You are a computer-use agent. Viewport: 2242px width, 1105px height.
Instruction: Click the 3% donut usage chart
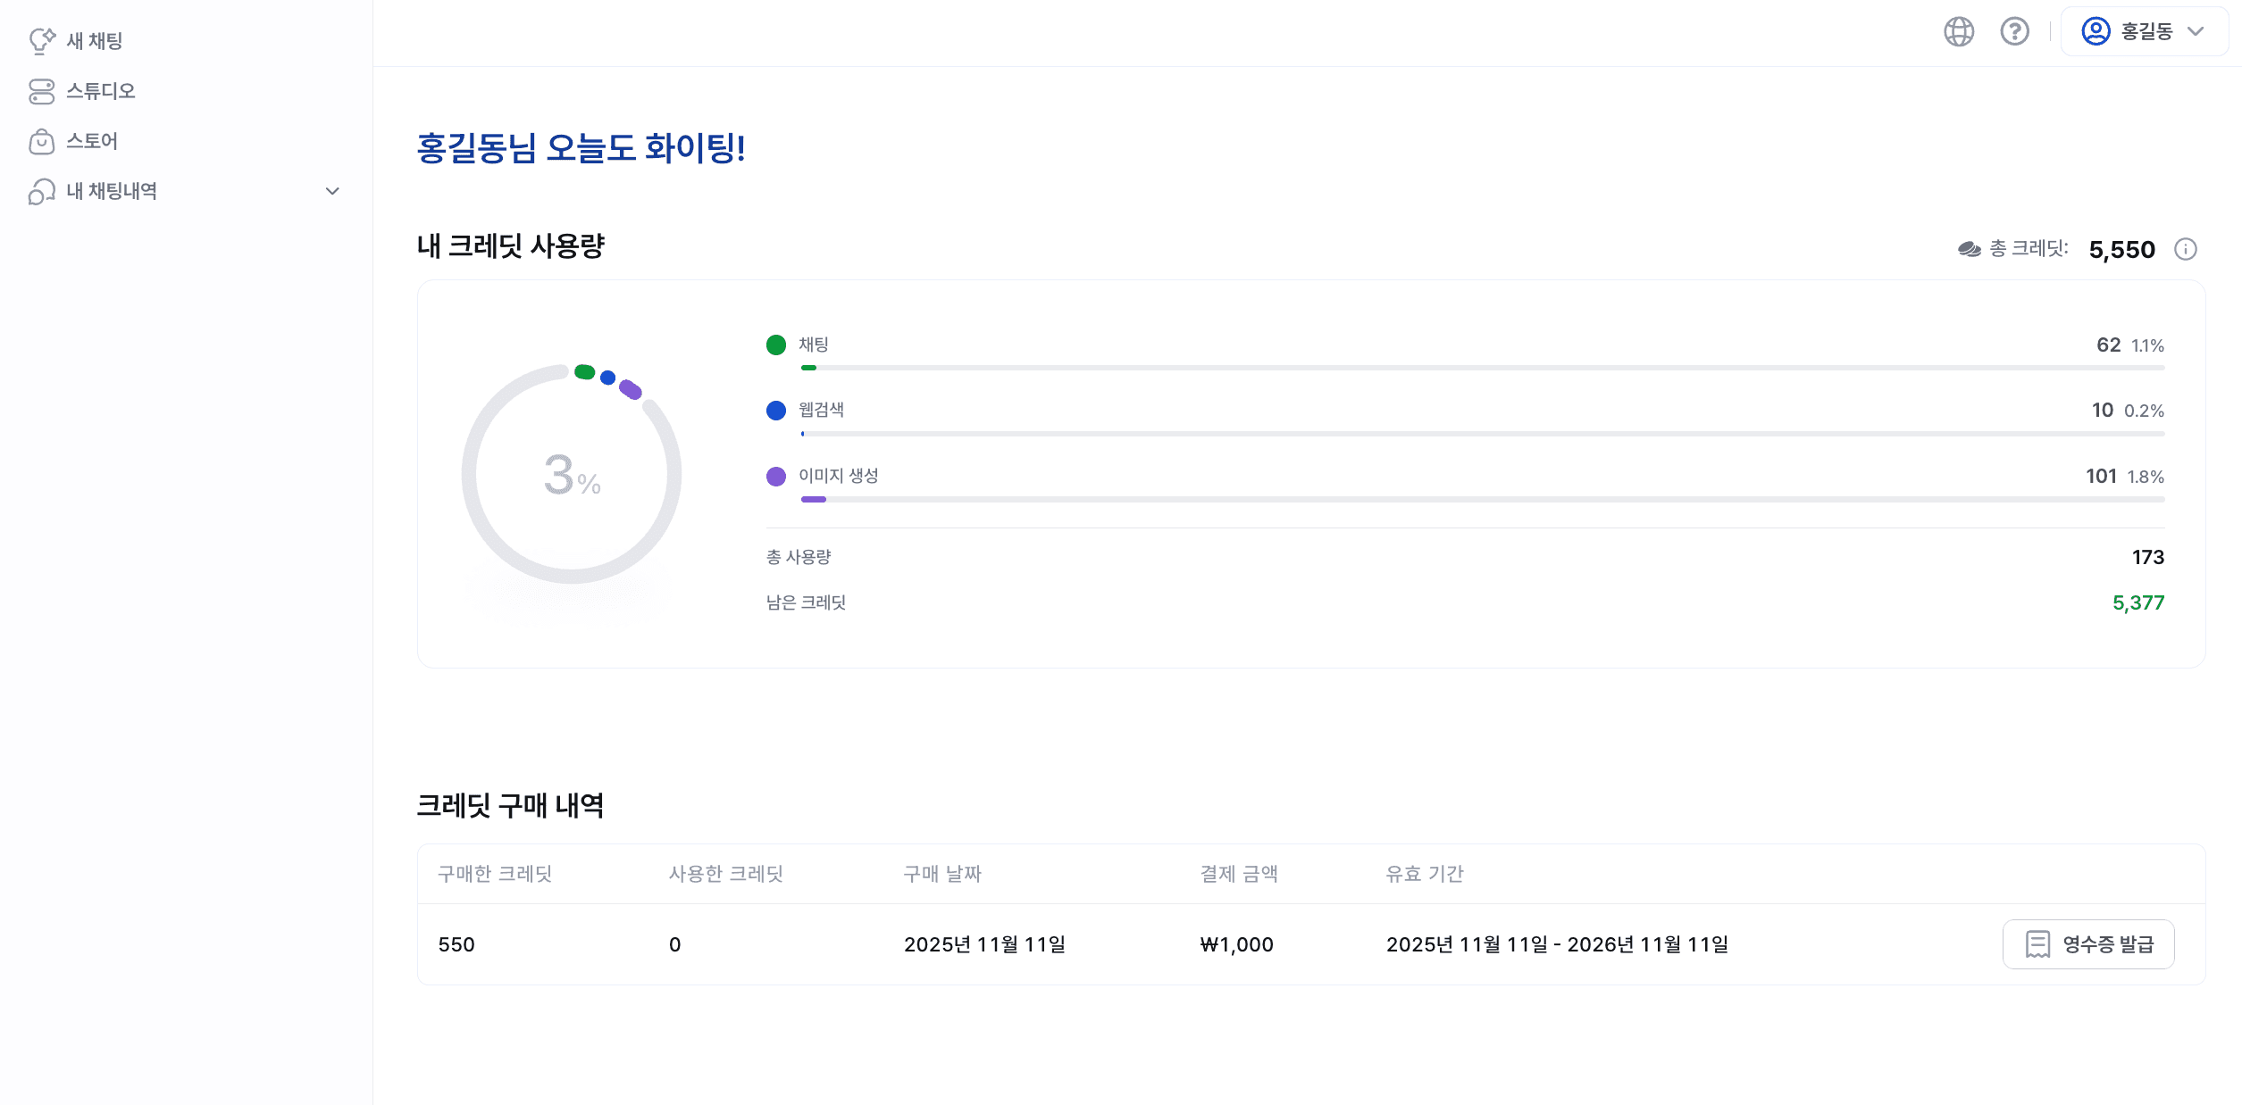click(x=572, y=476)
